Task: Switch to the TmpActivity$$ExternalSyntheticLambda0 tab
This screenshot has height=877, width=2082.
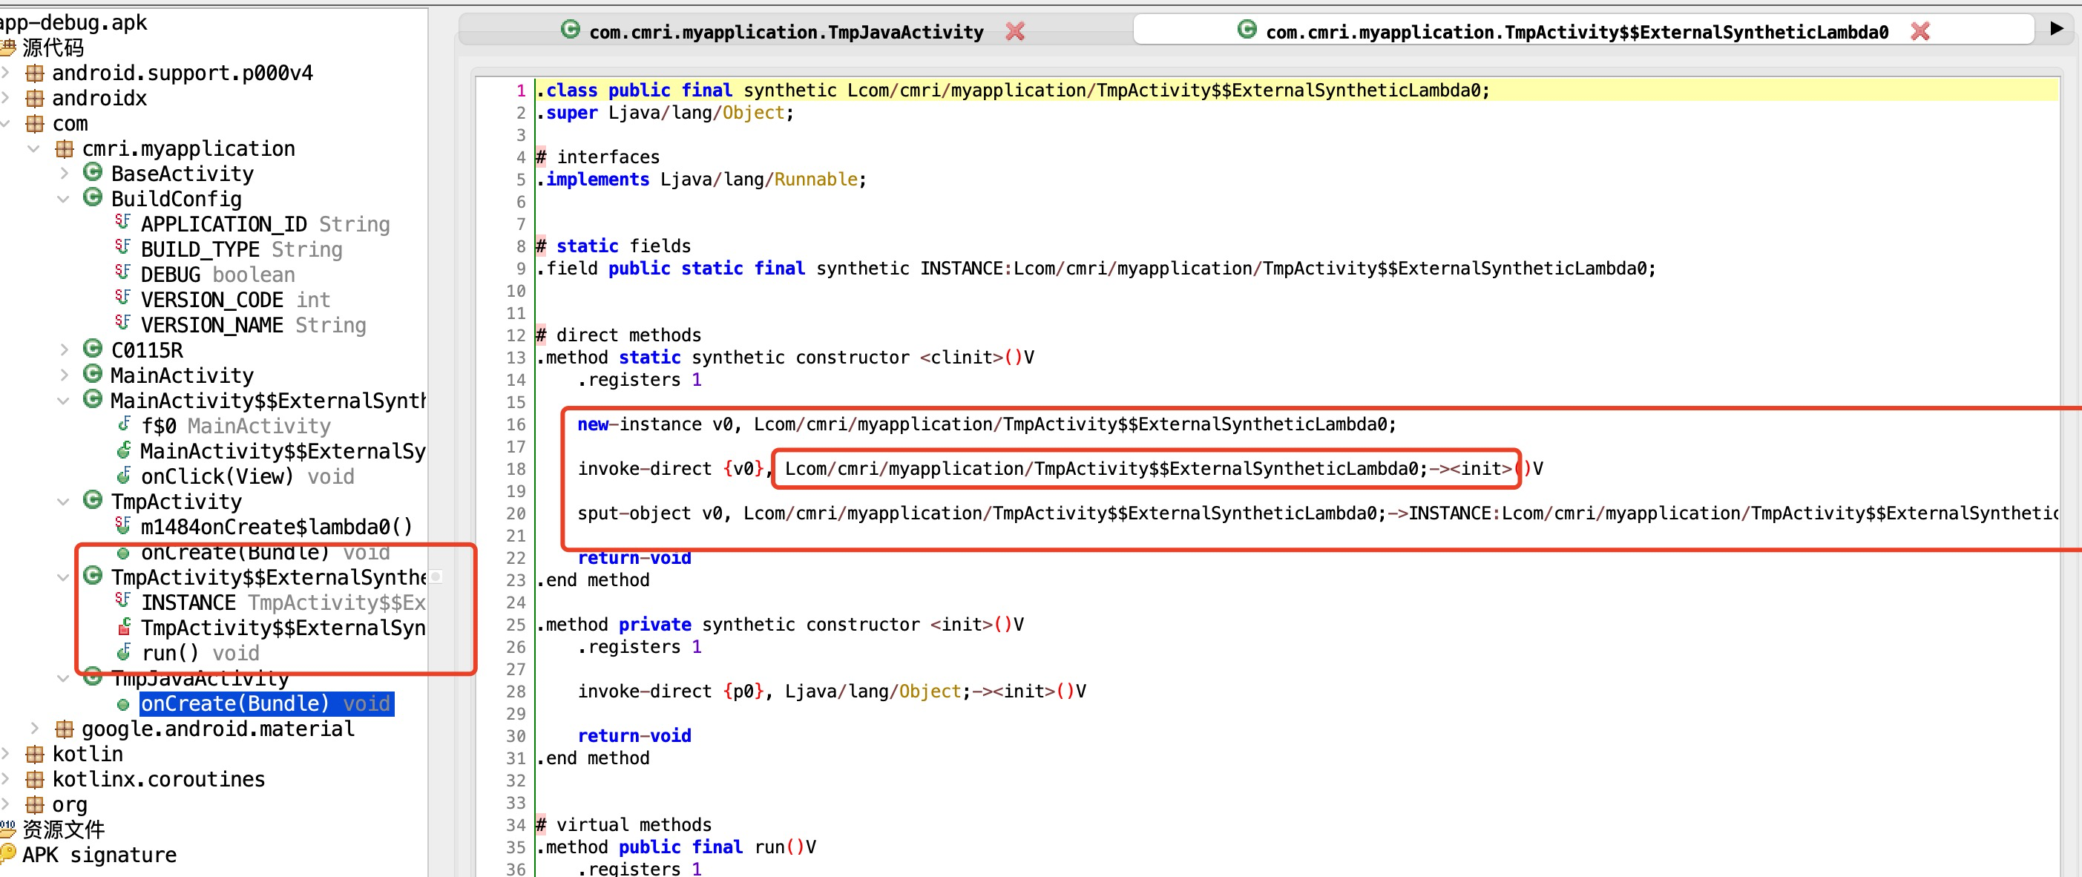Action: pyautogui.click(x=1576, y=31)
